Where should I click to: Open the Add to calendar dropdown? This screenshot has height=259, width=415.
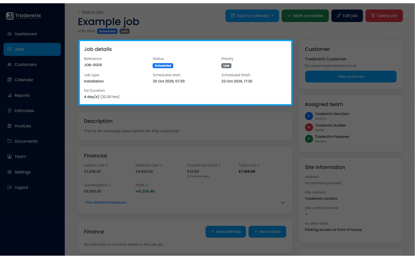252,16
